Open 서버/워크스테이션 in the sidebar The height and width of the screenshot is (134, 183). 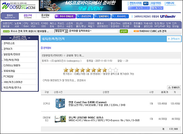[13, 82]
